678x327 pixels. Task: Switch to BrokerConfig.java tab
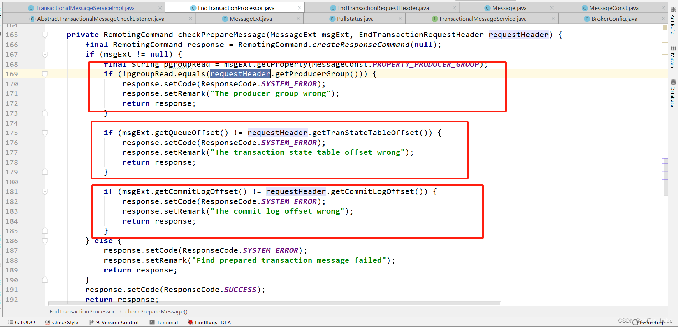pyautogui.click(x=614, y=19)
